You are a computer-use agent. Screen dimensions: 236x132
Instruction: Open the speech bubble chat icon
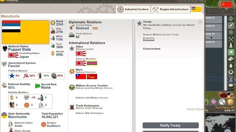click(x=231, y=85)
